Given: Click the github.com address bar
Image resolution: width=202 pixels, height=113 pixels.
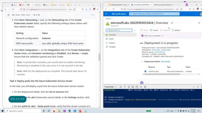Looking at the screenshot, I should pos(46,9).
